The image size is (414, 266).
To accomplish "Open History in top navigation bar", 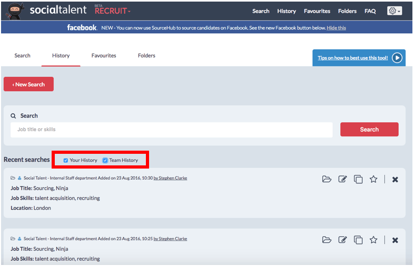I will (287, 11).
